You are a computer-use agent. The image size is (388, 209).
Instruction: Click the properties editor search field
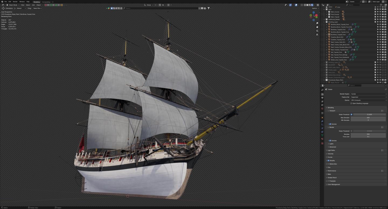pos(354,85)
